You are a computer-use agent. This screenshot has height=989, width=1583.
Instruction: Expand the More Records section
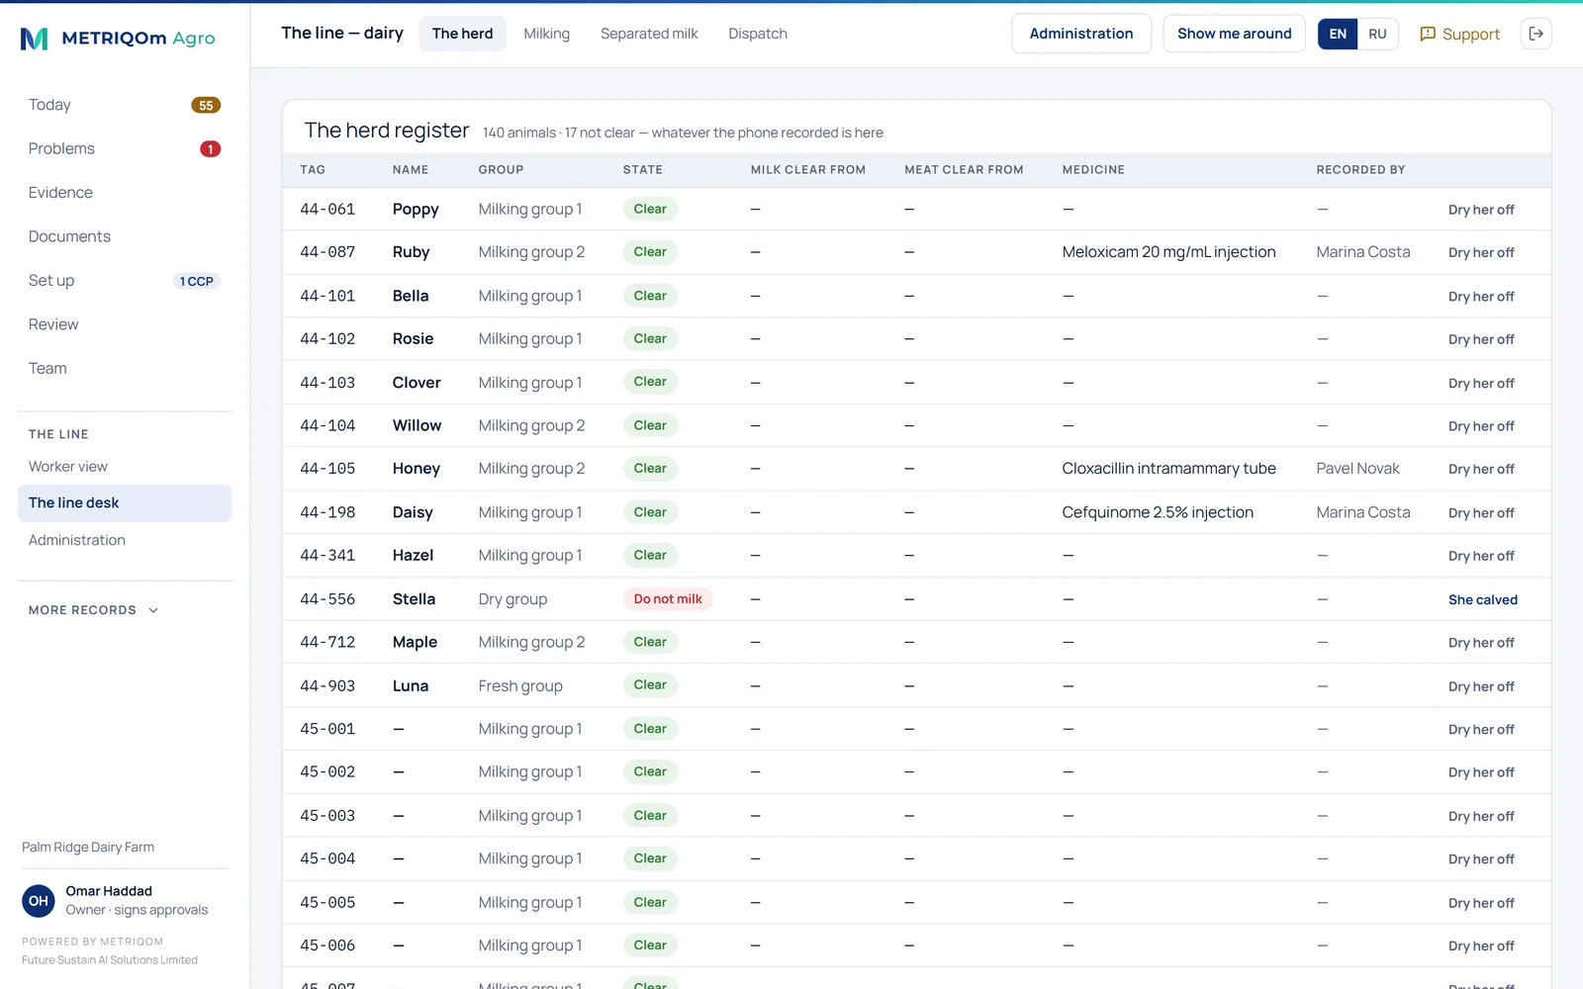pos(94,610)
